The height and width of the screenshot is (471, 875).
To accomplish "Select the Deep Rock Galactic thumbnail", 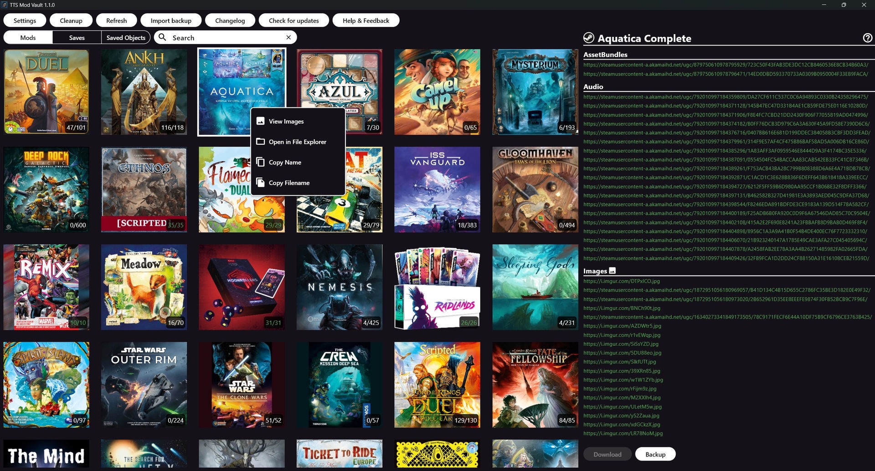I will [46, 189].
